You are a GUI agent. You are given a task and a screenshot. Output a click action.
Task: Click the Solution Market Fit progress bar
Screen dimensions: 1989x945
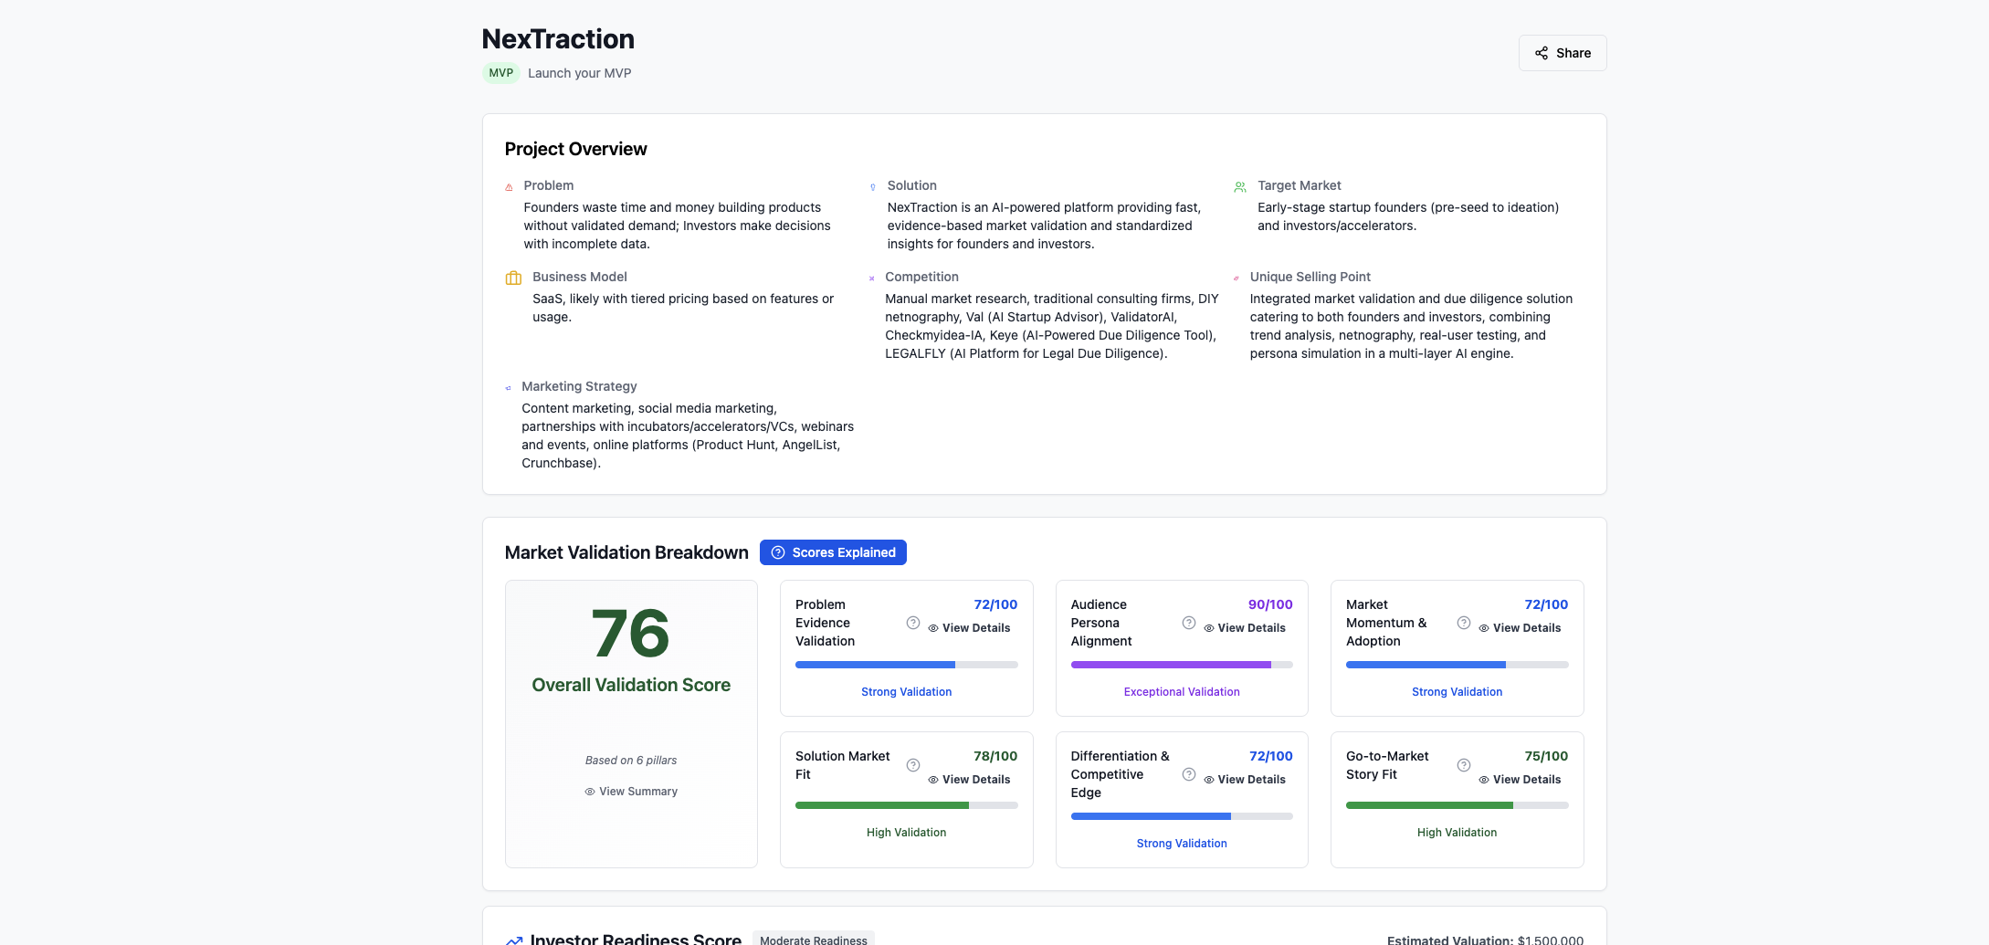coord(906,805)
